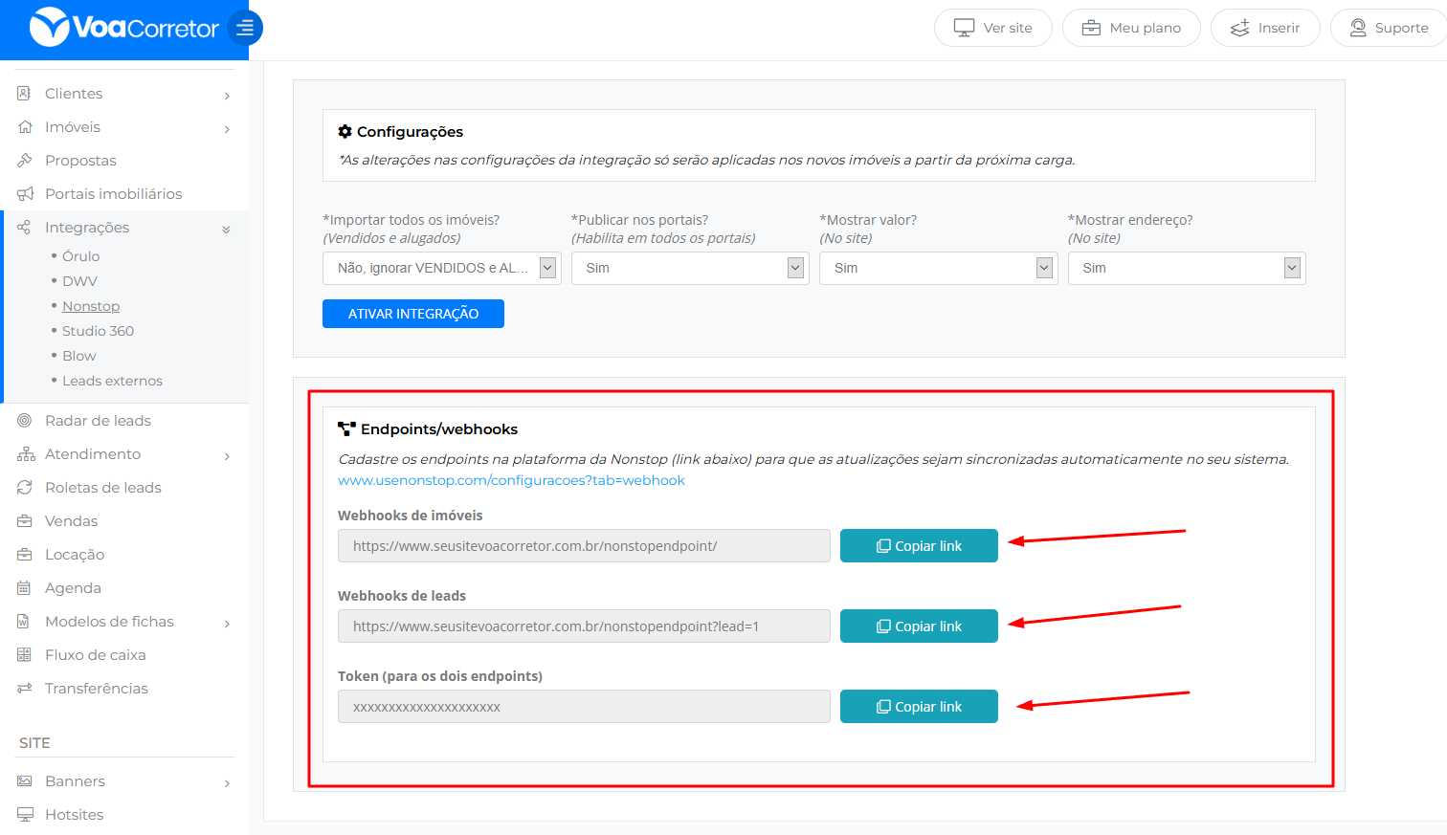This screenshot has width=1447, height=835.
Task: Open the 'Publicar nos portais' dropdown
Action: click(688, 268)
